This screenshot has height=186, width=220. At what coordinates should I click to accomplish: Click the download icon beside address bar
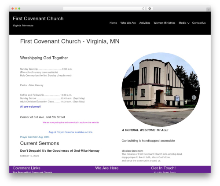point(150,8)
